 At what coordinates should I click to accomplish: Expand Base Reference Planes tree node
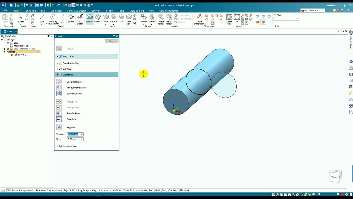pyautogui.click(x=4, y=49)
